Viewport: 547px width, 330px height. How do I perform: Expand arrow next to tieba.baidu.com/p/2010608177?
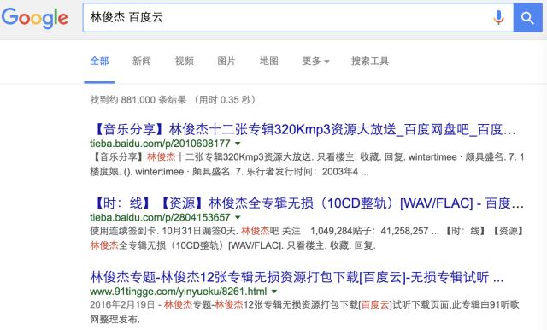point(238,144)
